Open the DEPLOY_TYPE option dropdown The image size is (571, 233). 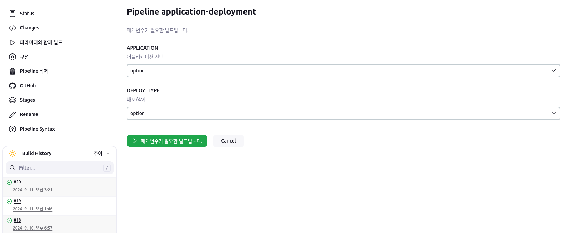(x=343, y=113)
